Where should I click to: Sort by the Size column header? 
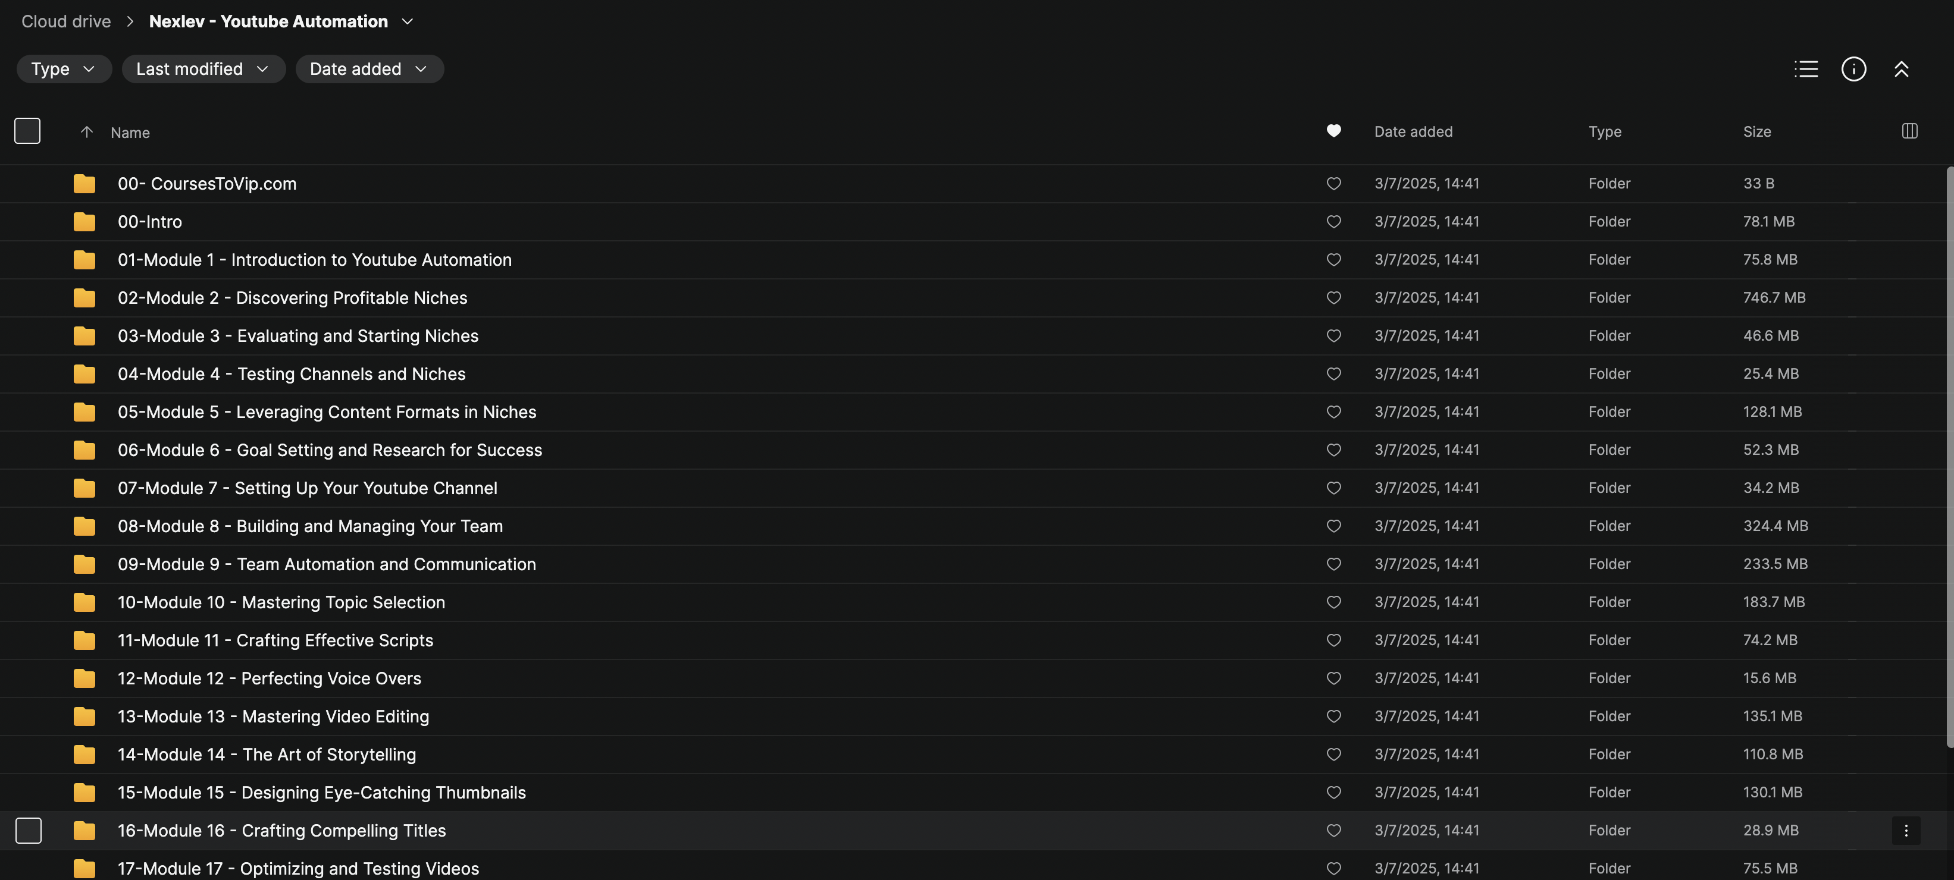click(1757, 131)
